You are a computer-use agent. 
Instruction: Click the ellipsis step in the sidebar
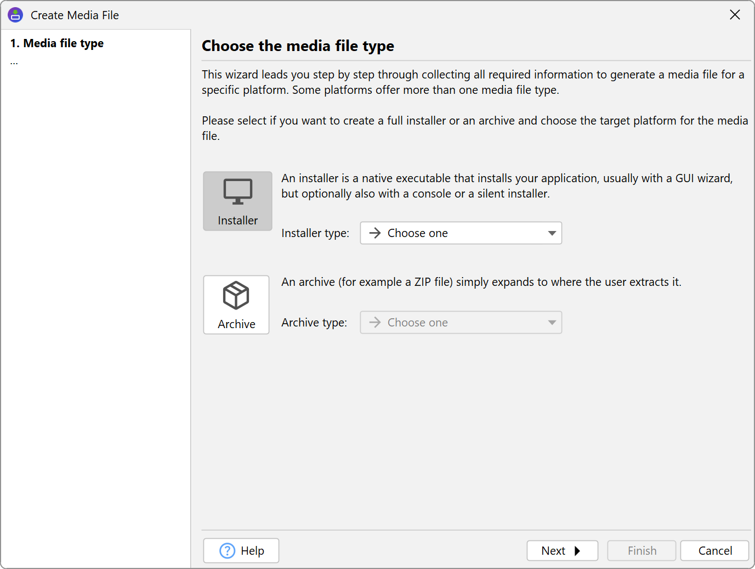pyautogui.click(x=14, y=62)
